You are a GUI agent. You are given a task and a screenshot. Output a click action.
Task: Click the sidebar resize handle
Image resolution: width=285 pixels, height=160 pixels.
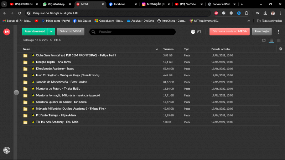click(x=16, y=93)
